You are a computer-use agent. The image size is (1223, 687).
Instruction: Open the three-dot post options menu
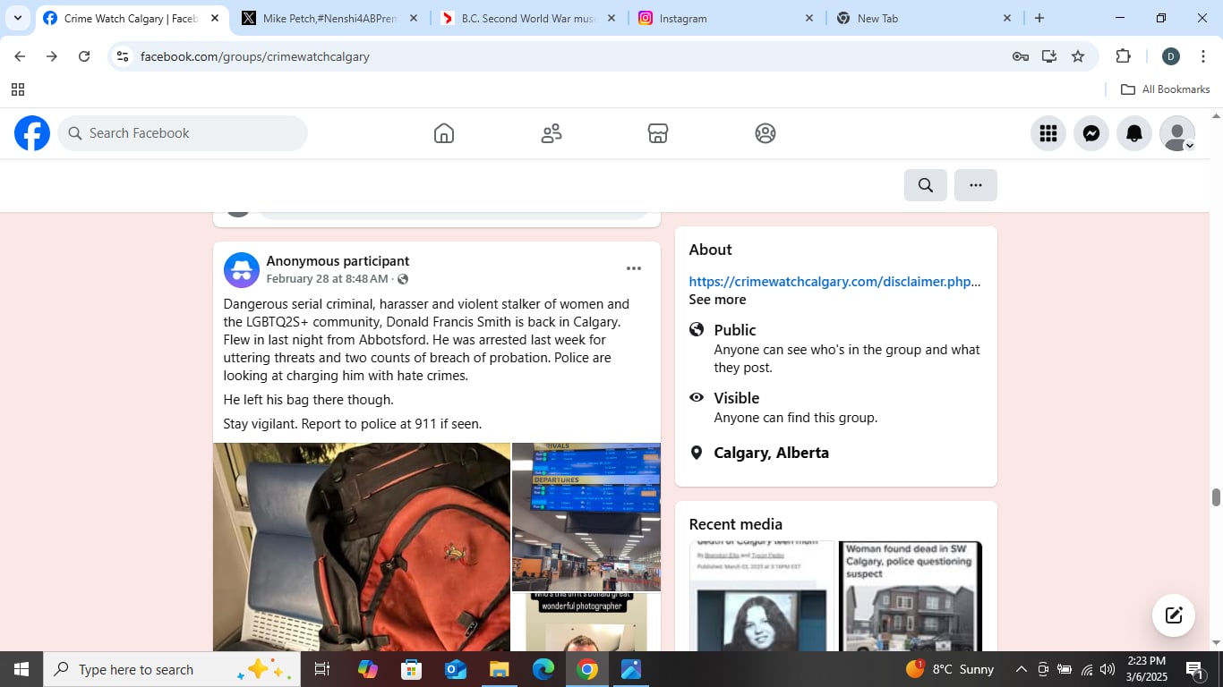click(x=634, y=268)
